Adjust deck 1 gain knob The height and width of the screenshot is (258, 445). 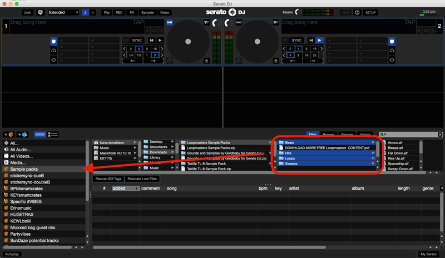pos(216,23)
